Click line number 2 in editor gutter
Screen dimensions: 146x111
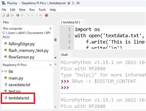(x=69, y=36)
